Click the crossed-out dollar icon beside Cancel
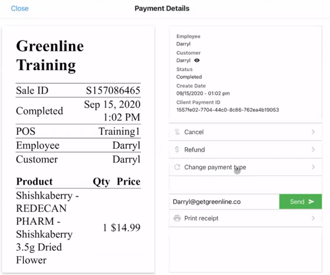 [177, 132]
